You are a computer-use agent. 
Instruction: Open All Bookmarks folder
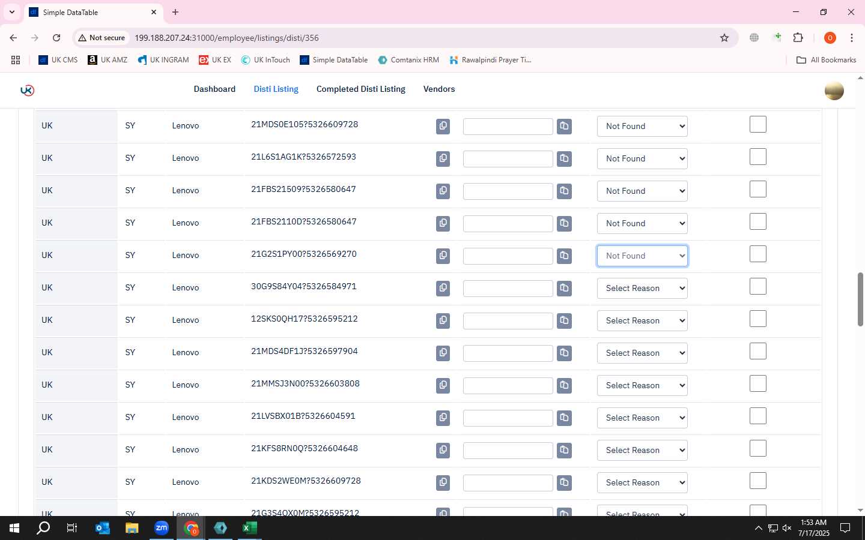pyautogui.click(x=826, y=60)
